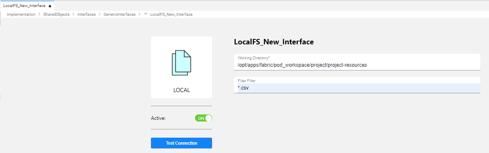
Task: Click the LOCAL interface type label
Action: 181,90
